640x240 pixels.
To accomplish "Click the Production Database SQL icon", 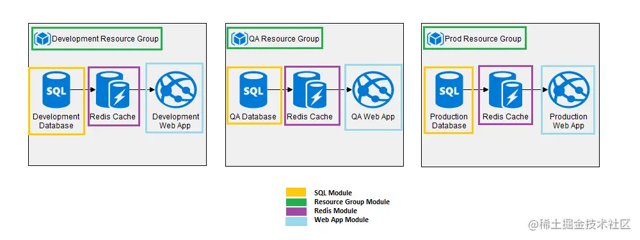I will [449, 89].
